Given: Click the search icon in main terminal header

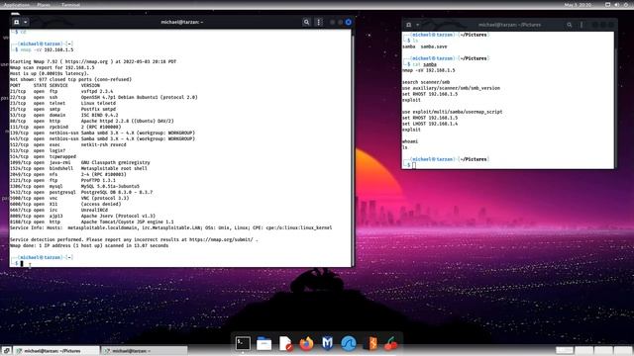Looking at the screenshot, I should point(306,22).
